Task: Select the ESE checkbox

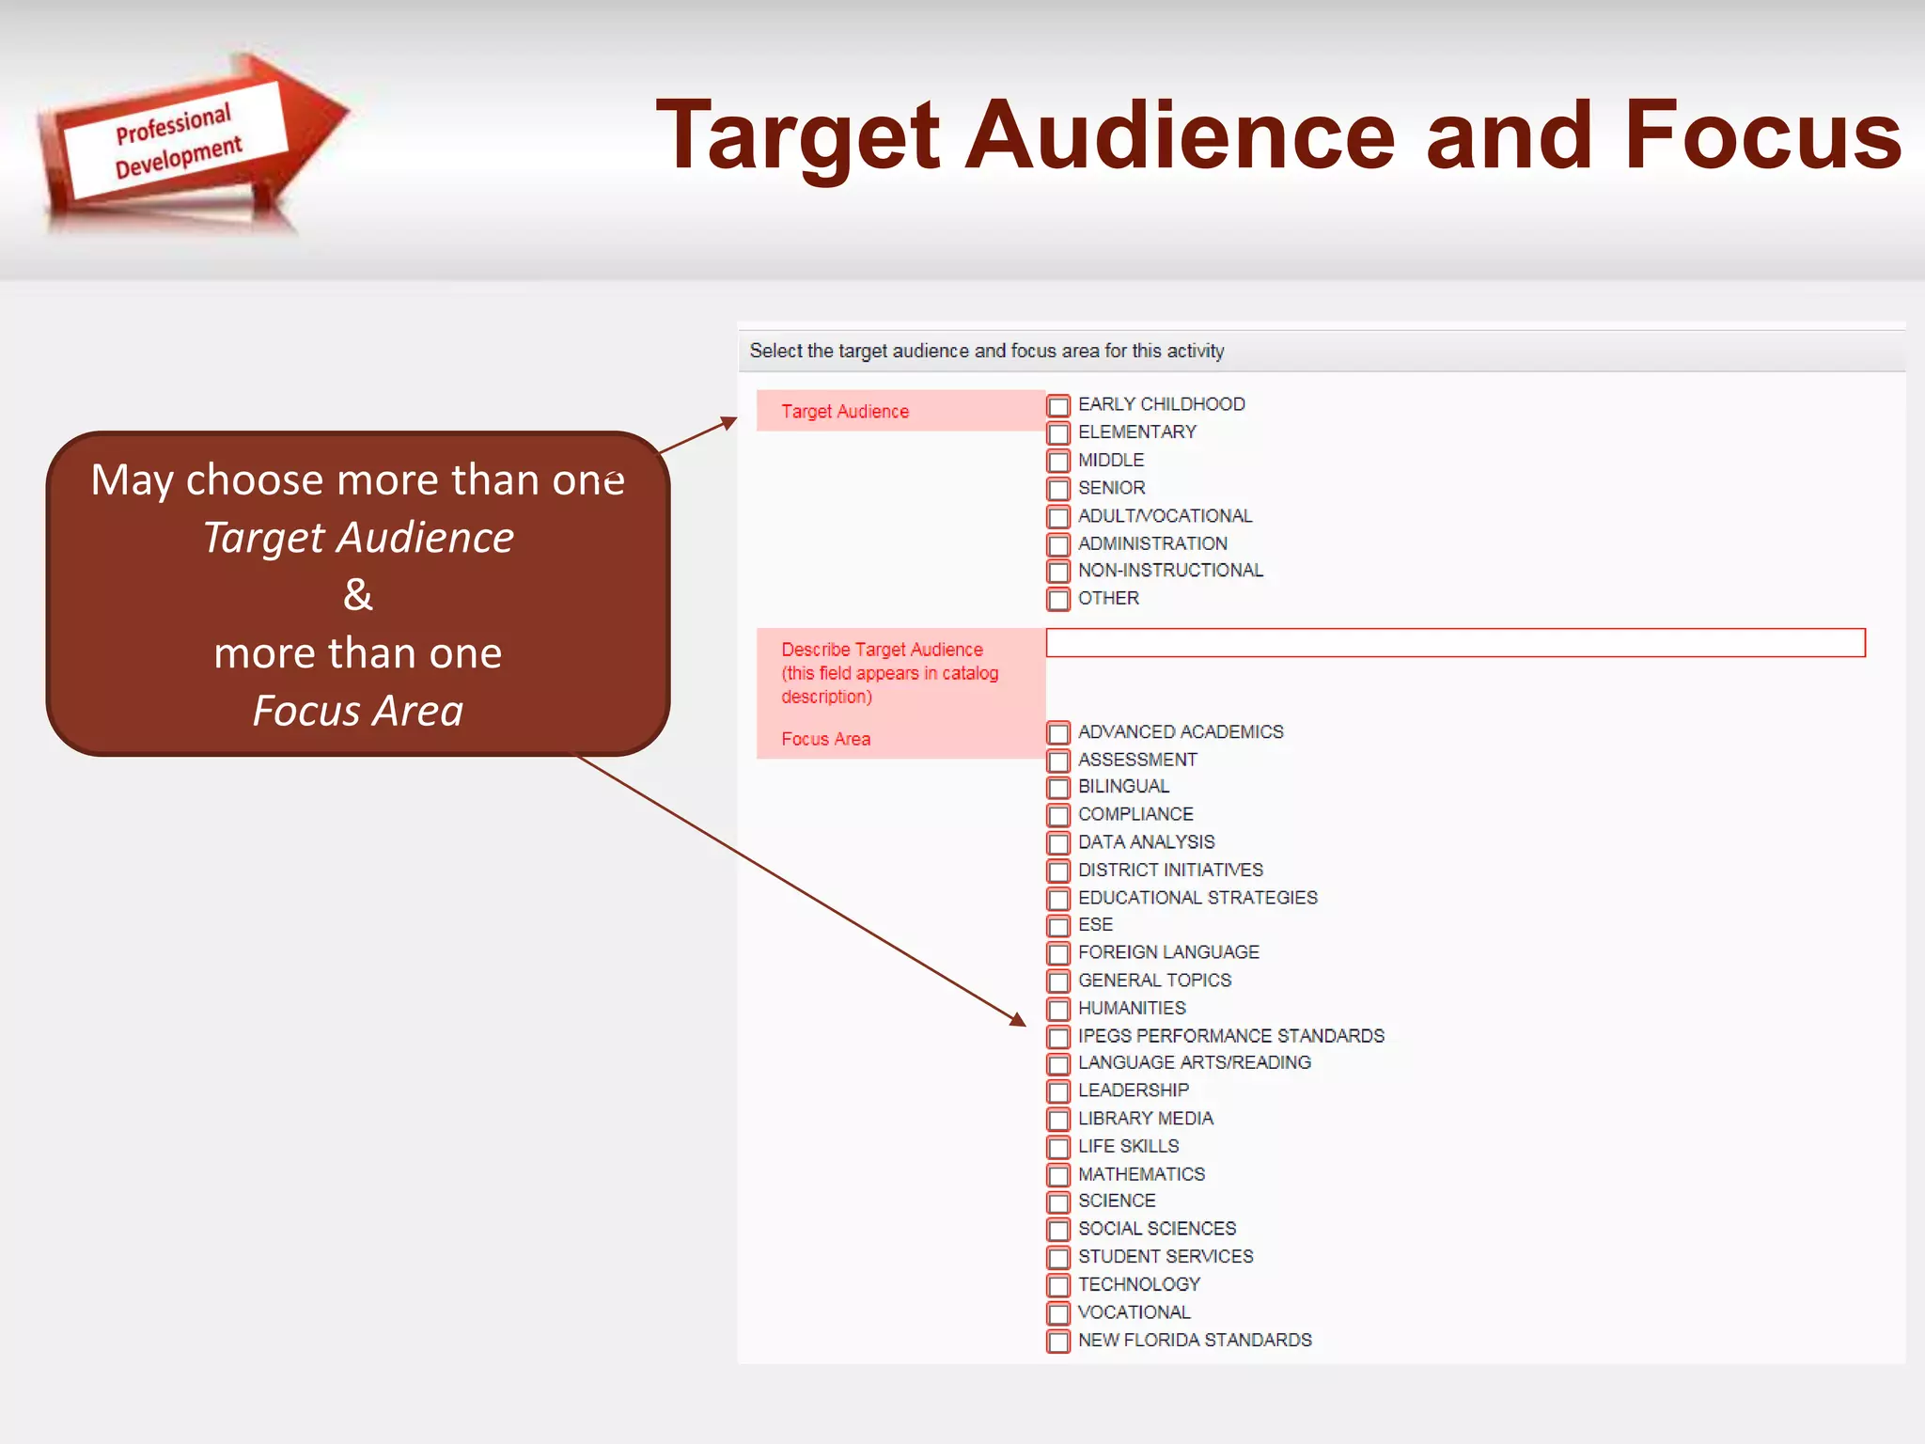Action: pos(1058,926)
